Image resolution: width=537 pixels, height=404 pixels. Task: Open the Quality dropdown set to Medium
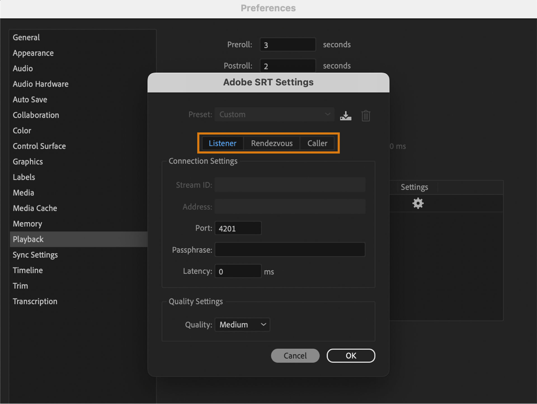[x=242, y=325]
